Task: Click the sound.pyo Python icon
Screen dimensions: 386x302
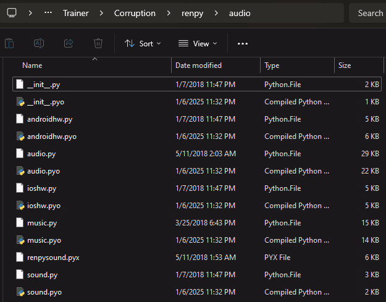Action: pos(20,292)
